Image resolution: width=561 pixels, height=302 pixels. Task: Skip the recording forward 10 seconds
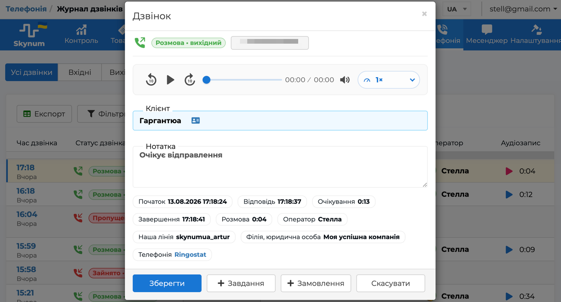tap(190, 80)
